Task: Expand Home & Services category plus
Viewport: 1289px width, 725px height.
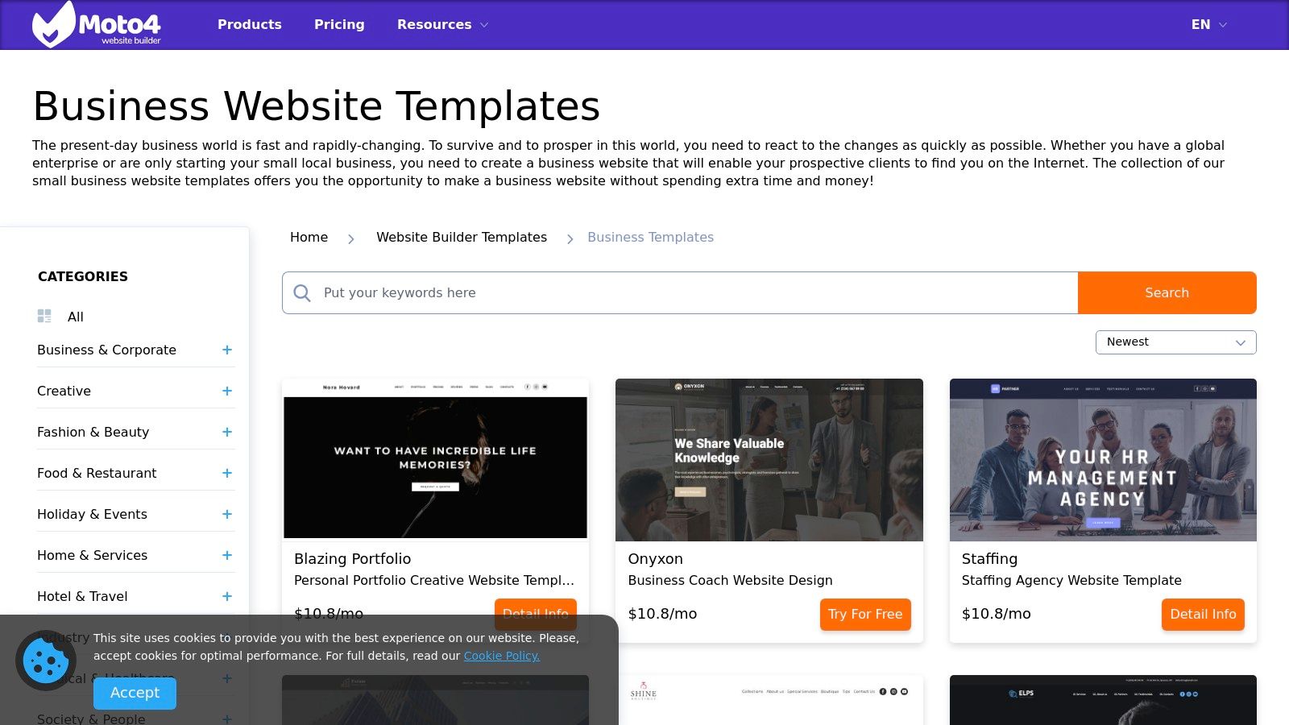Action: [227, 555]
